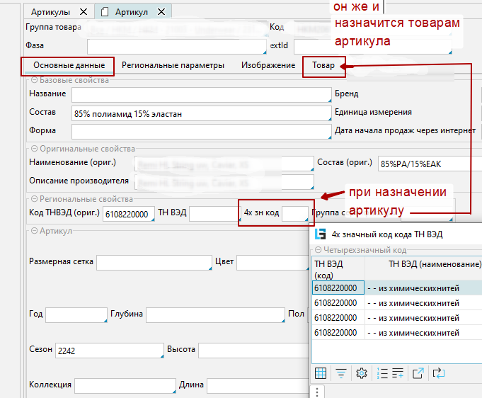Click the table grid view icon
482x398 pixels.
[321, 373]
